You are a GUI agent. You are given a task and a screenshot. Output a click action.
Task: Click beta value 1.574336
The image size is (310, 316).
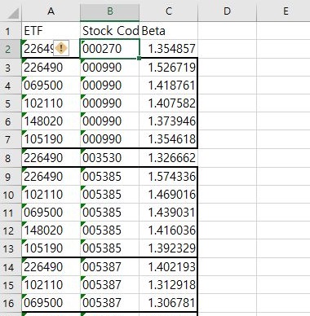[x=168, y=177]
